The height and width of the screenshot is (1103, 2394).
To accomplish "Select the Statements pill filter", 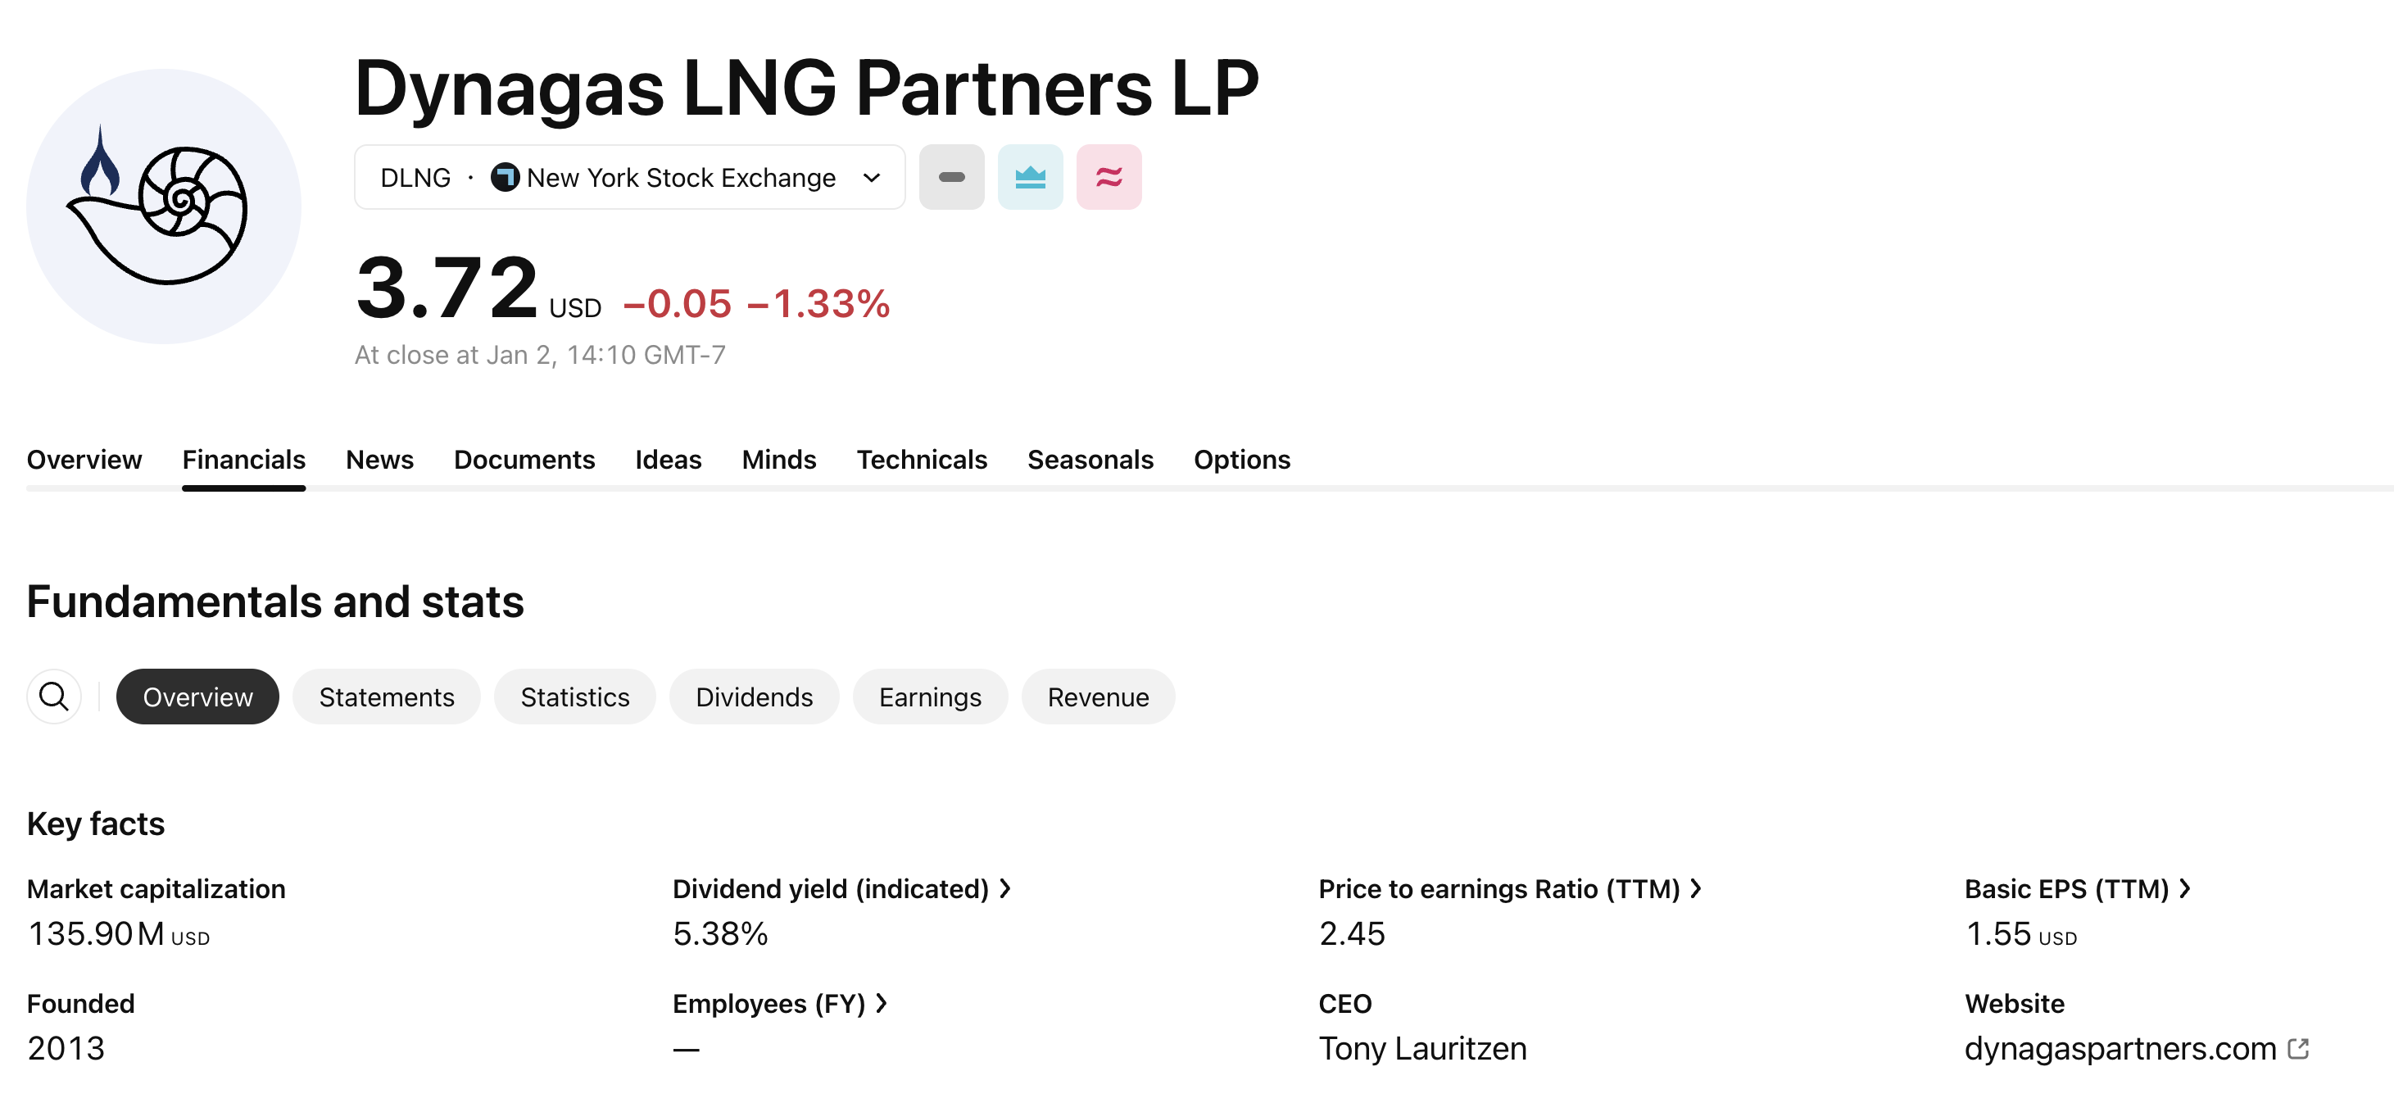I will click(387, 696).
